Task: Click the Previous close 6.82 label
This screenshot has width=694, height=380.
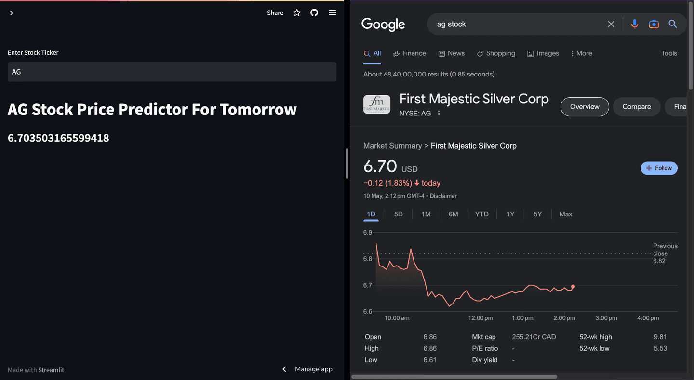Action: [665, 253]
